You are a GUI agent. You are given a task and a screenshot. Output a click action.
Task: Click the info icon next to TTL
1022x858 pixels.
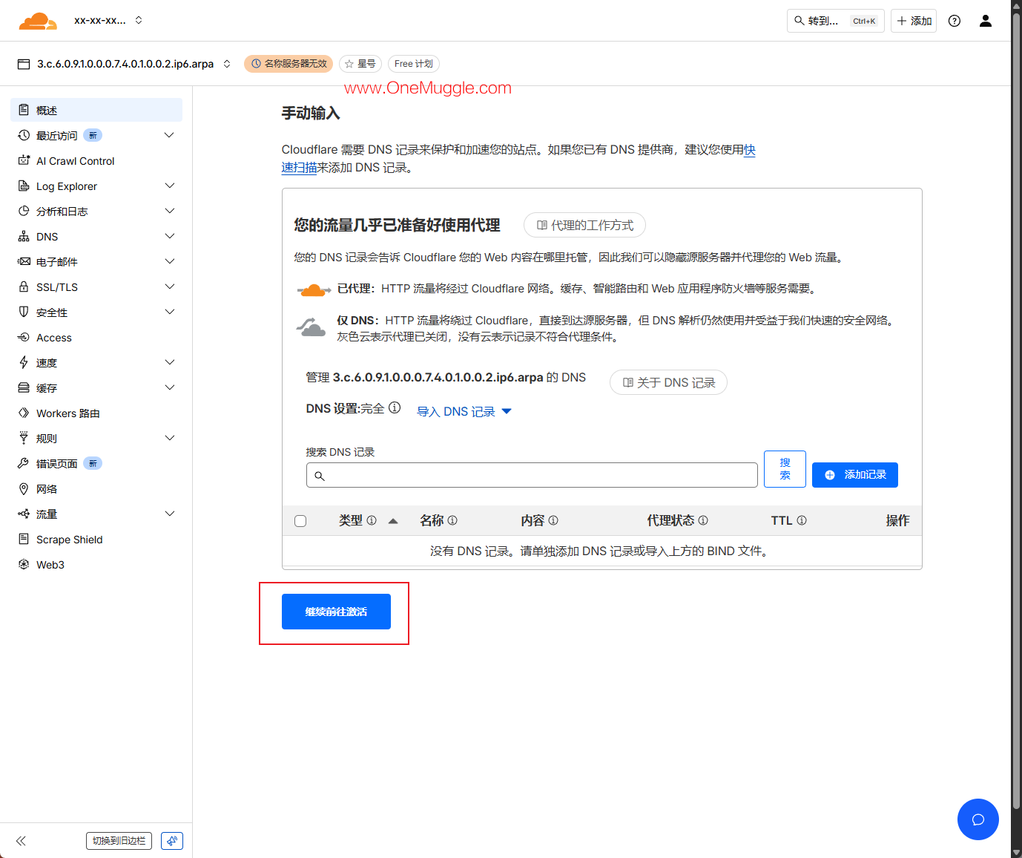point(802,520)
